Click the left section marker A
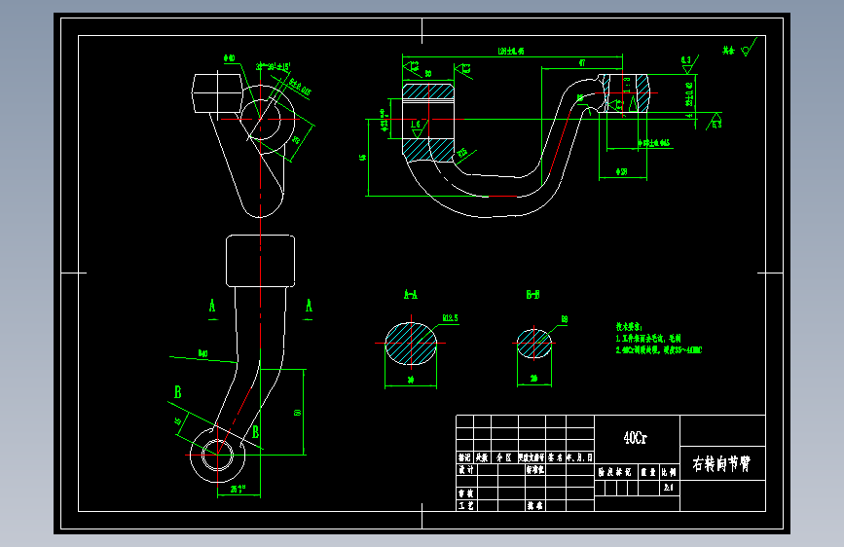Image resolution: width=844 pixels, height=547 pixels. (212, 306)
